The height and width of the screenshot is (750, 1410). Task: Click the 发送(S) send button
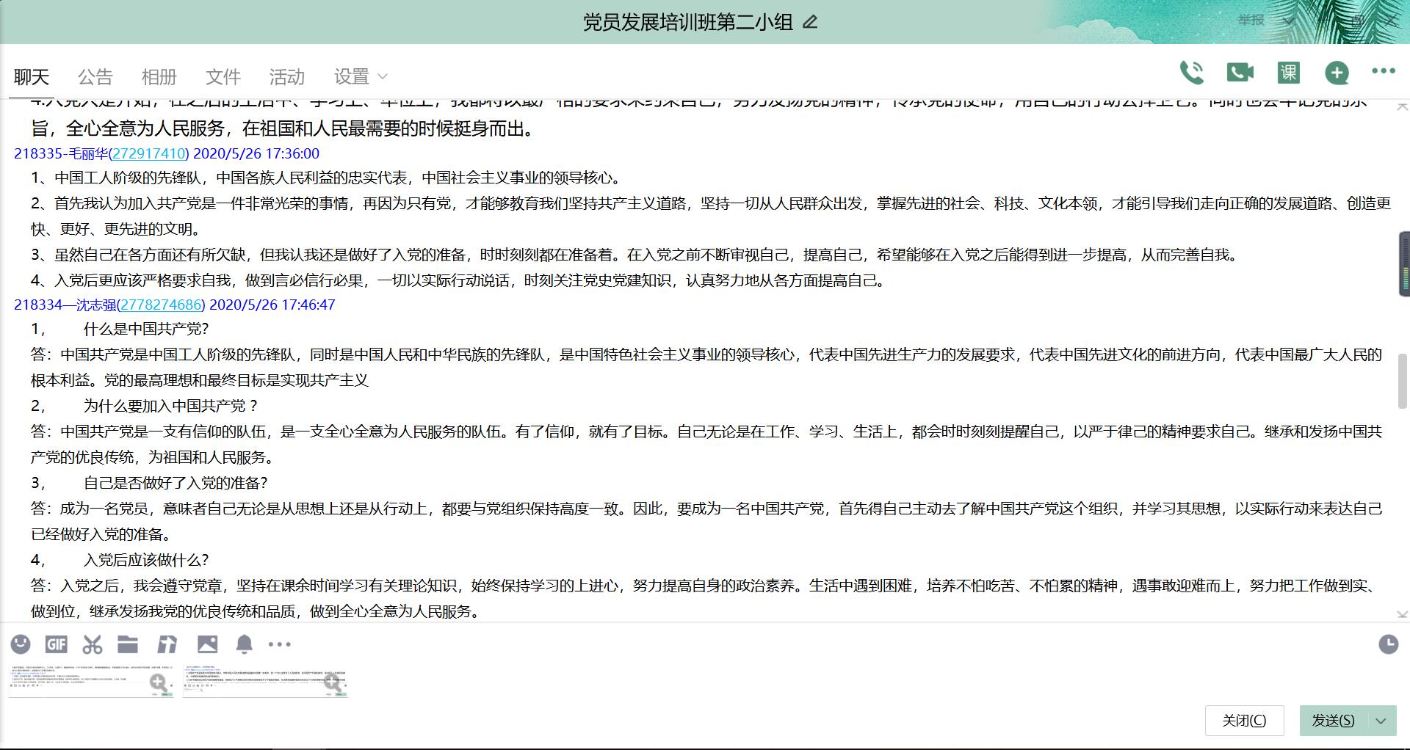(x=1334, y=721)
